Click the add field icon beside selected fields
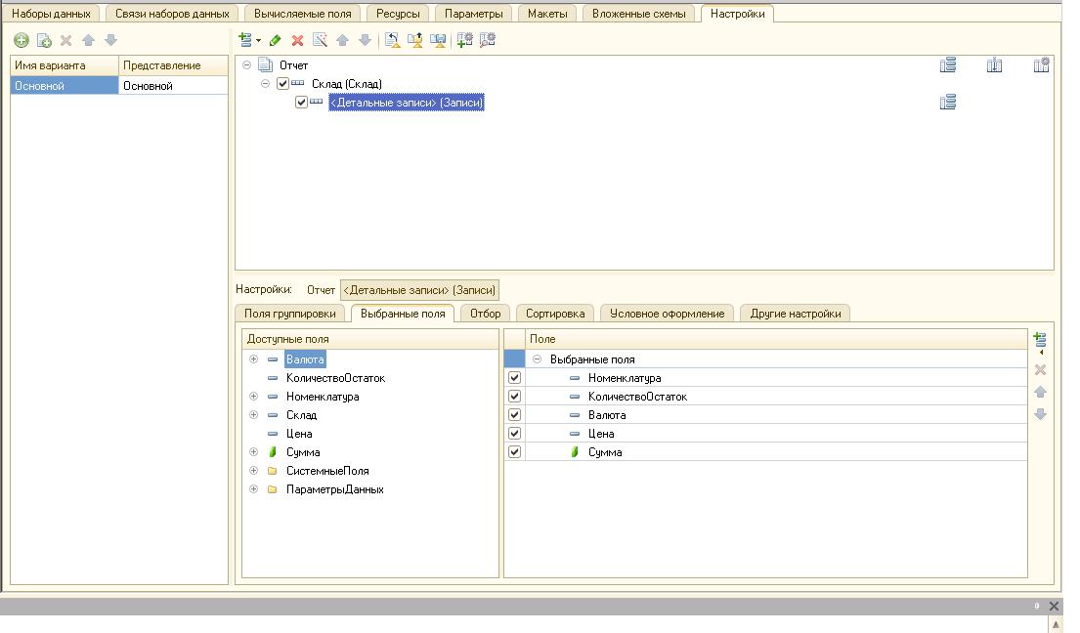Image resolution: width=1080 pixels, height=633 pixels. (1040, 340)
